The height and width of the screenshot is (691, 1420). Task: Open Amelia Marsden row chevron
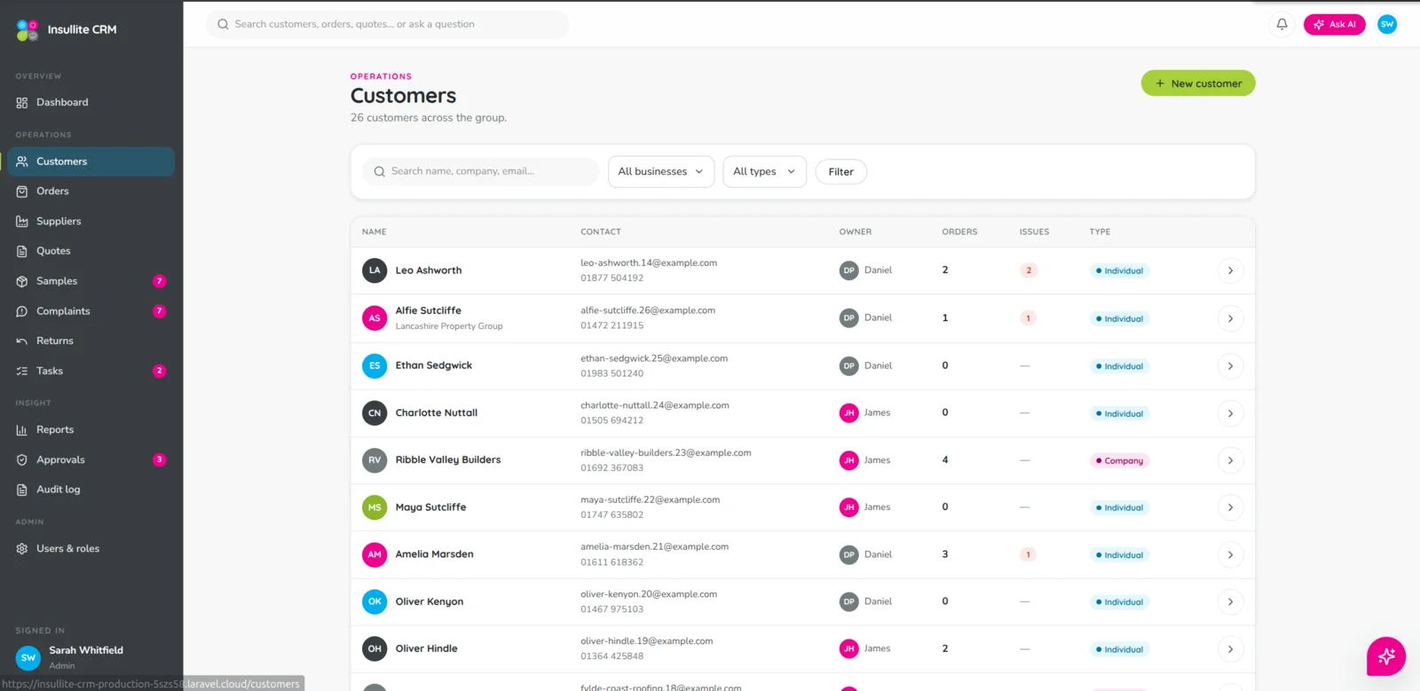(1230, 554)
